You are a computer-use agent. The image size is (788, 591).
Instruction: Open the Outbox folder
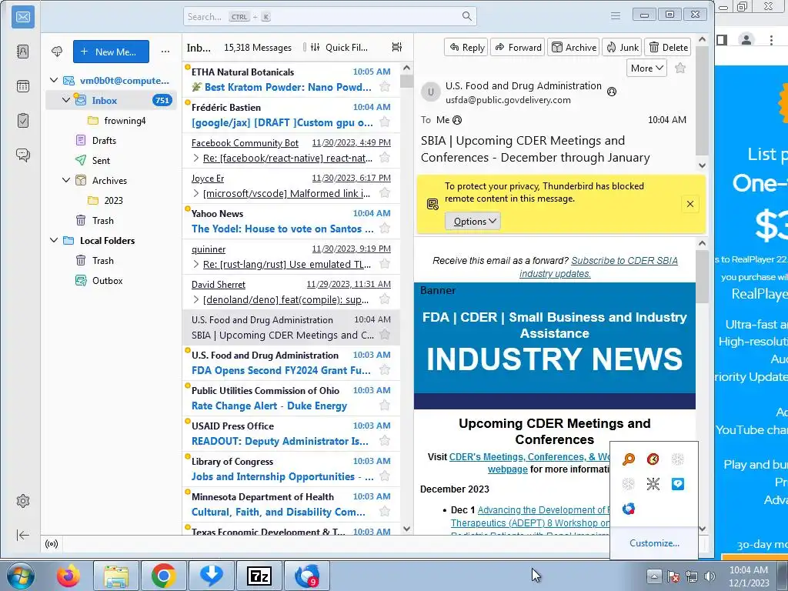click(107, 280)
